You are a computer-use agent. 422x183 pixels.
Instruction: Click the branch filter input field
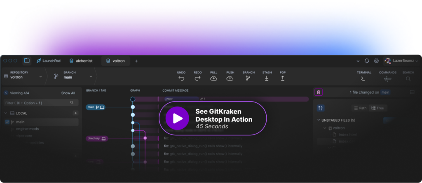pos(37,103)
